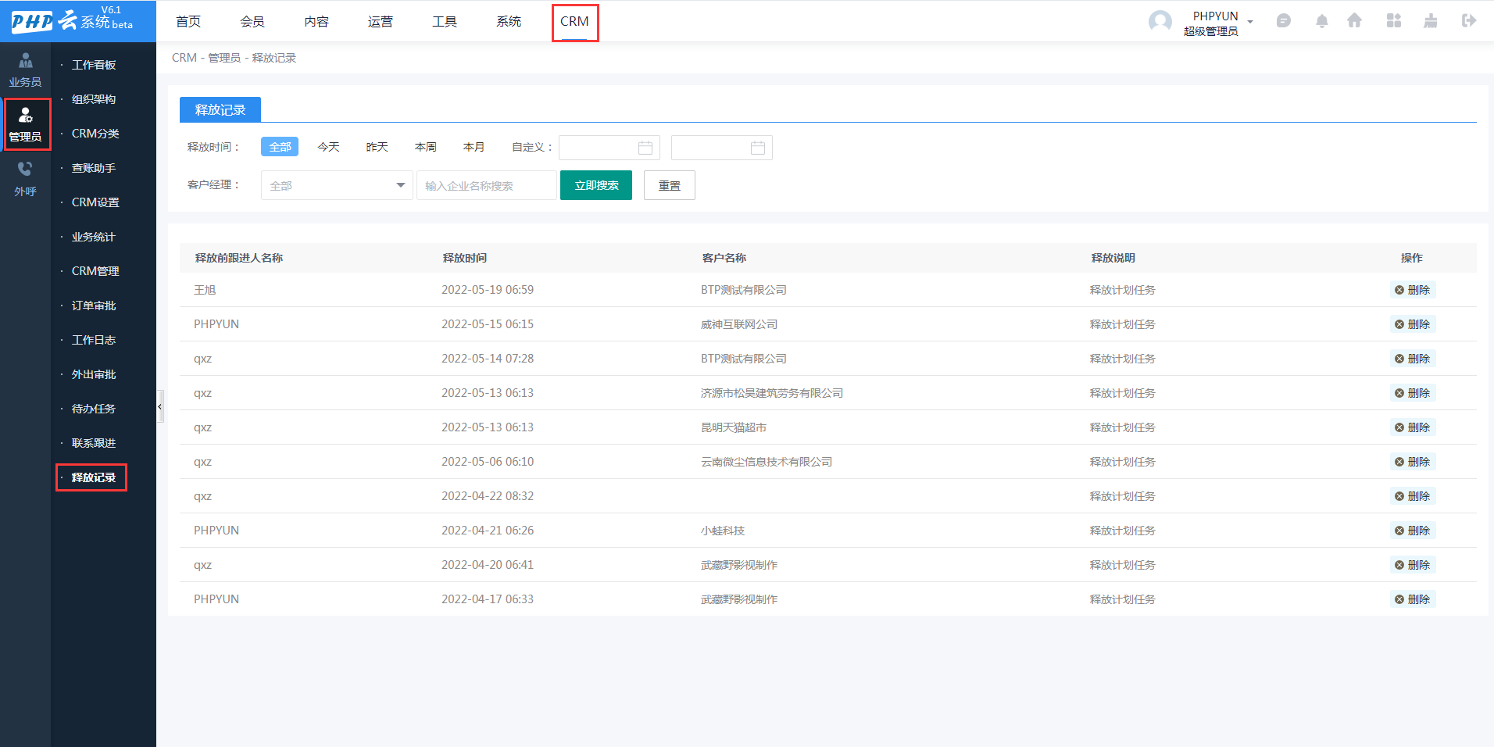
Task: Click the 威神互联网公司 customer name
Action: (x=739, y=324)
